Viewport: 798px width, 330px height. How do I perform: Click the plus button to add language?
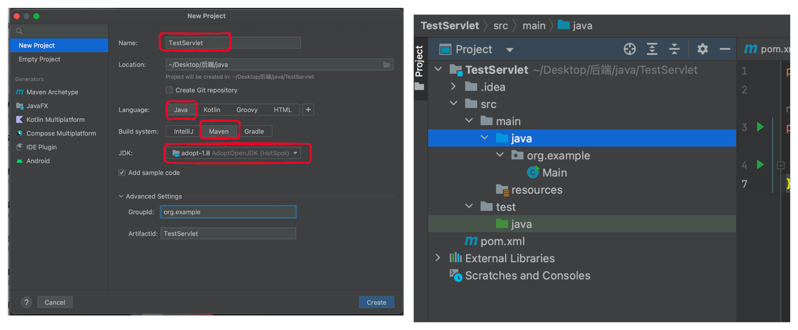pyautogui.click(x=308, y=110)
